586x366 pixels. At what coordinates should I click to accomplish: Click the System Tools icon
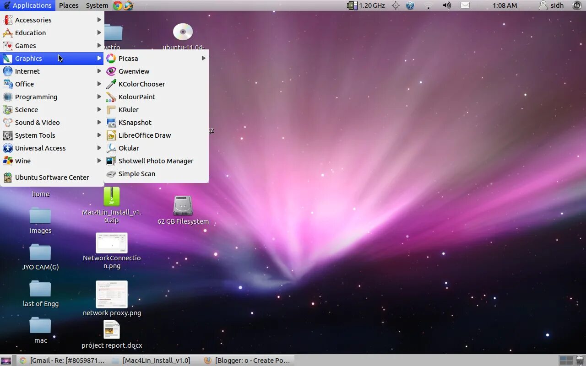8,135
